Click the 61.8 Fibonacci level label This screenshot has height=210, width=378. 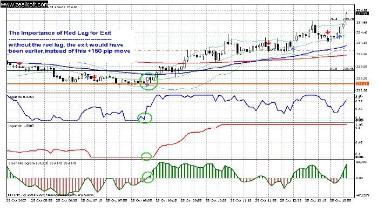tap(333, 69)
